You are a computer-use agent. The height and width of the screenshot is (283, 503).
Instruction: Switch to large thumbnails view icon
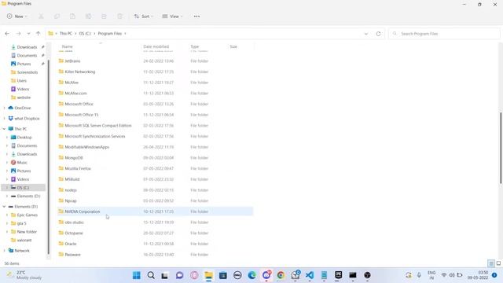[498, 263]
